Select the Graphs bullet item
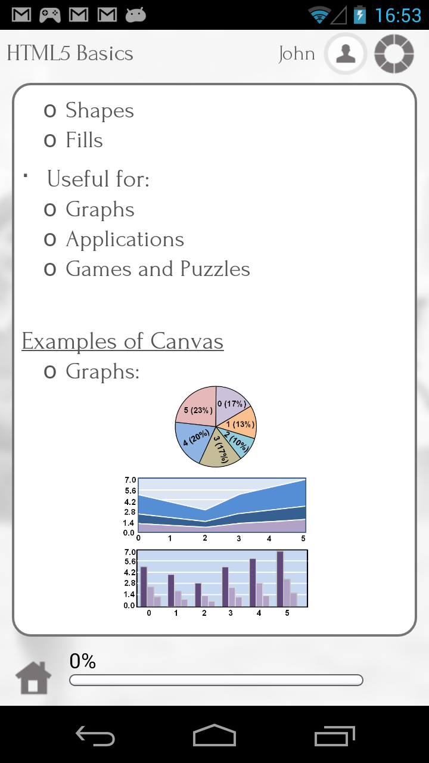429x763 pixels. pyautogui.click(x=100, y=209)
